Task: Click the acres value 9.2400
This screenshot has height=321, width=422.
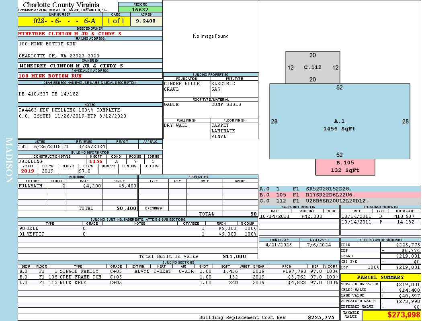Action: [x=146, y=21]
